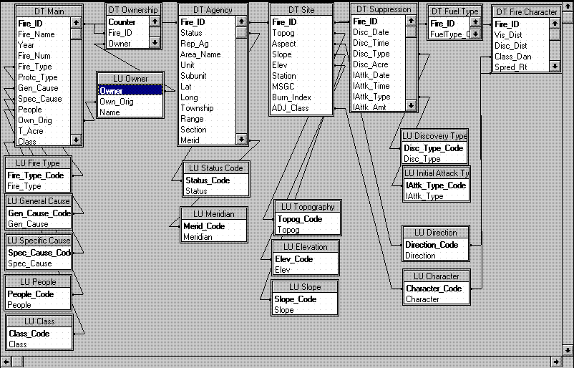
Task: Select IAttk_Type_Code in LU Initial Attack
Action: [x=436, y=185]
